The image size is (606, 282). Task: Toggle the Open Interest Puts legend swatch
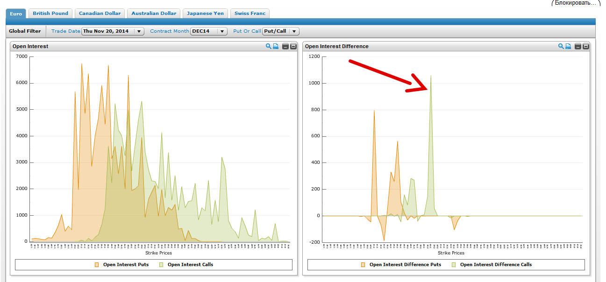pyautogui.click(x=97, y=265)
